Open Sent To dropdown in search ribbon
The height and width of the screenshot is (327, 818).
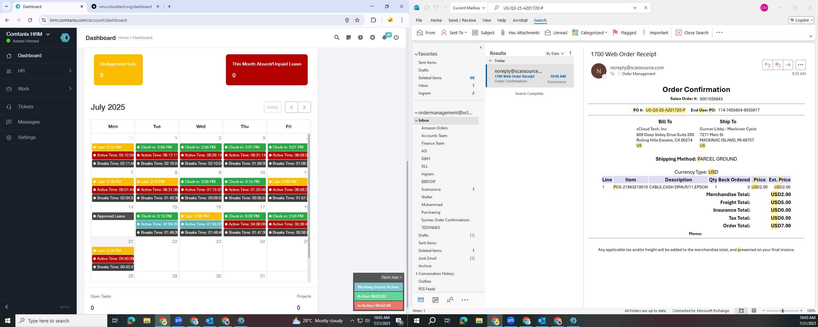(454, 33)
